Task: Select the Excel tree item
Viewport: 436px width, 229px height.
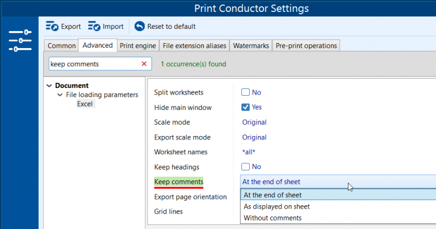Action: click(85, 104)
